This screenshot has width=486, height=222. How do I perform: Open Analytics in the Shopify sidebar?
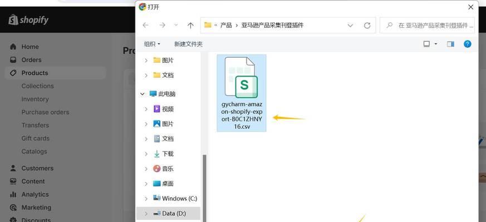point(35,194)
